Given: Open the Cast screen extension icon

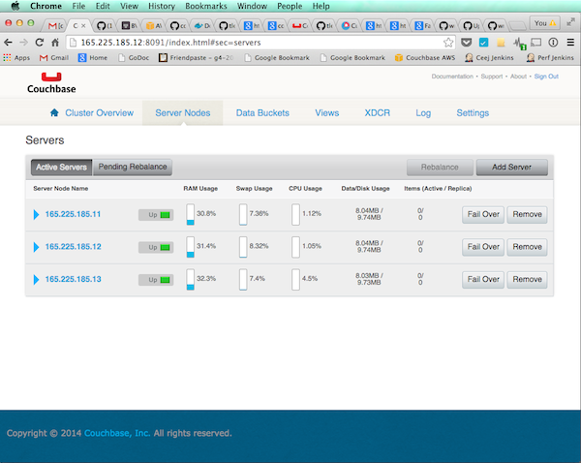Looking at the screenshot, I should pos(535,43).
